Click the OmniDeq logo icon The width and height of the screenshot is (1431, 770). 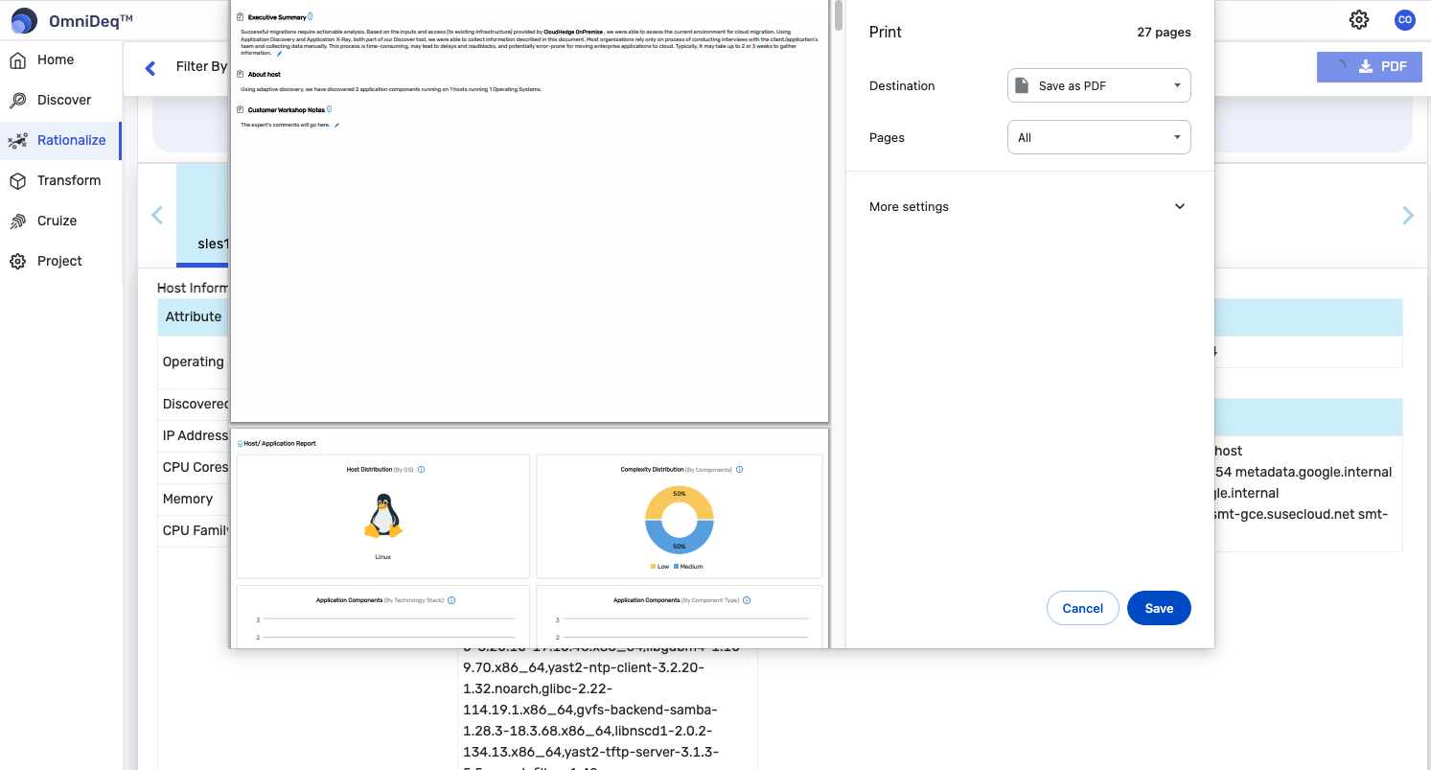[25, 20]
